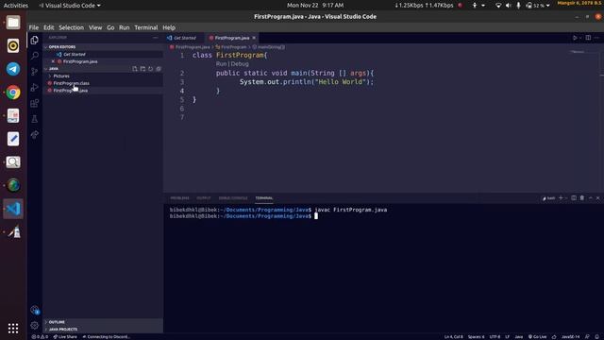Click FirstProgram.java in the breadcrumb
The image size is (604, 340).
[x=193, y=47]
